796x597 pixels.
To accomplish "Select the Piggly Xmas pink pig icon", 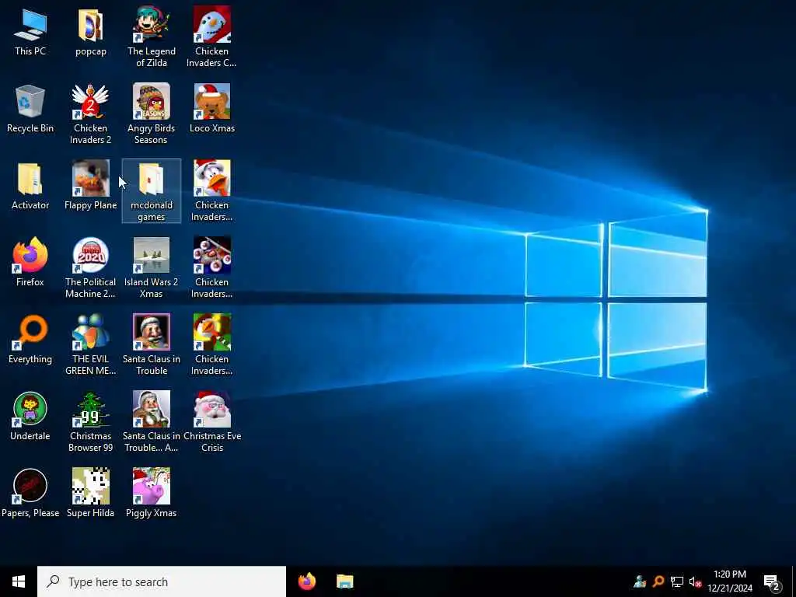I will click(152, 494).
